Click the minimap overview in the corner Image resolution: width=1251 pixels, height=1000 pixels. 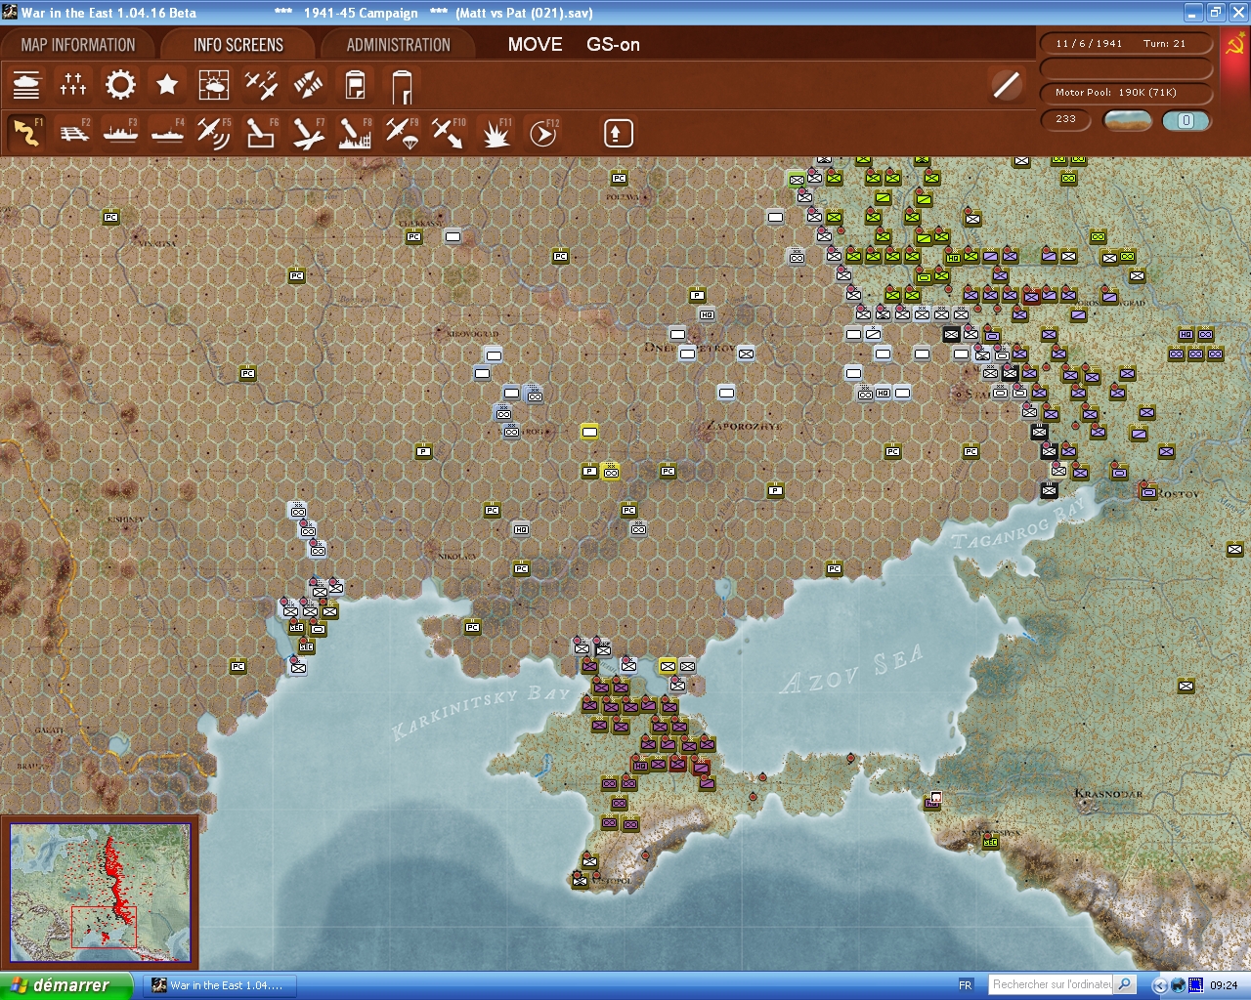(100, 893)
